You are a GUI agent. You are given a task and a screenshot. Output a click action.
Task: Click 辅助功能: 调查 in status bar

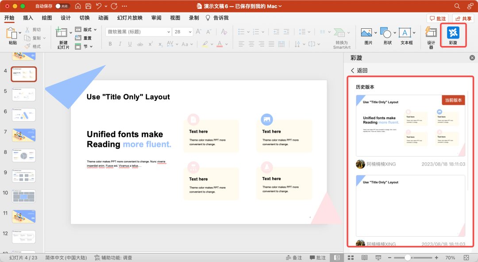pos(113,258)
